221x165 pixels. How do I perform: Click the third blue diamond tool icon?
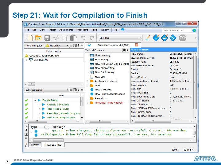(173, 38)
